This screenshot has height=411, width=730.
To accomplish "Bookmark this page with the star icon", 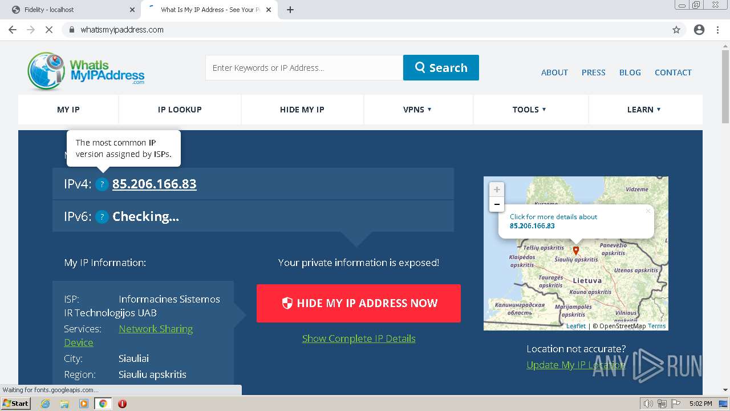I will [676, 30].
